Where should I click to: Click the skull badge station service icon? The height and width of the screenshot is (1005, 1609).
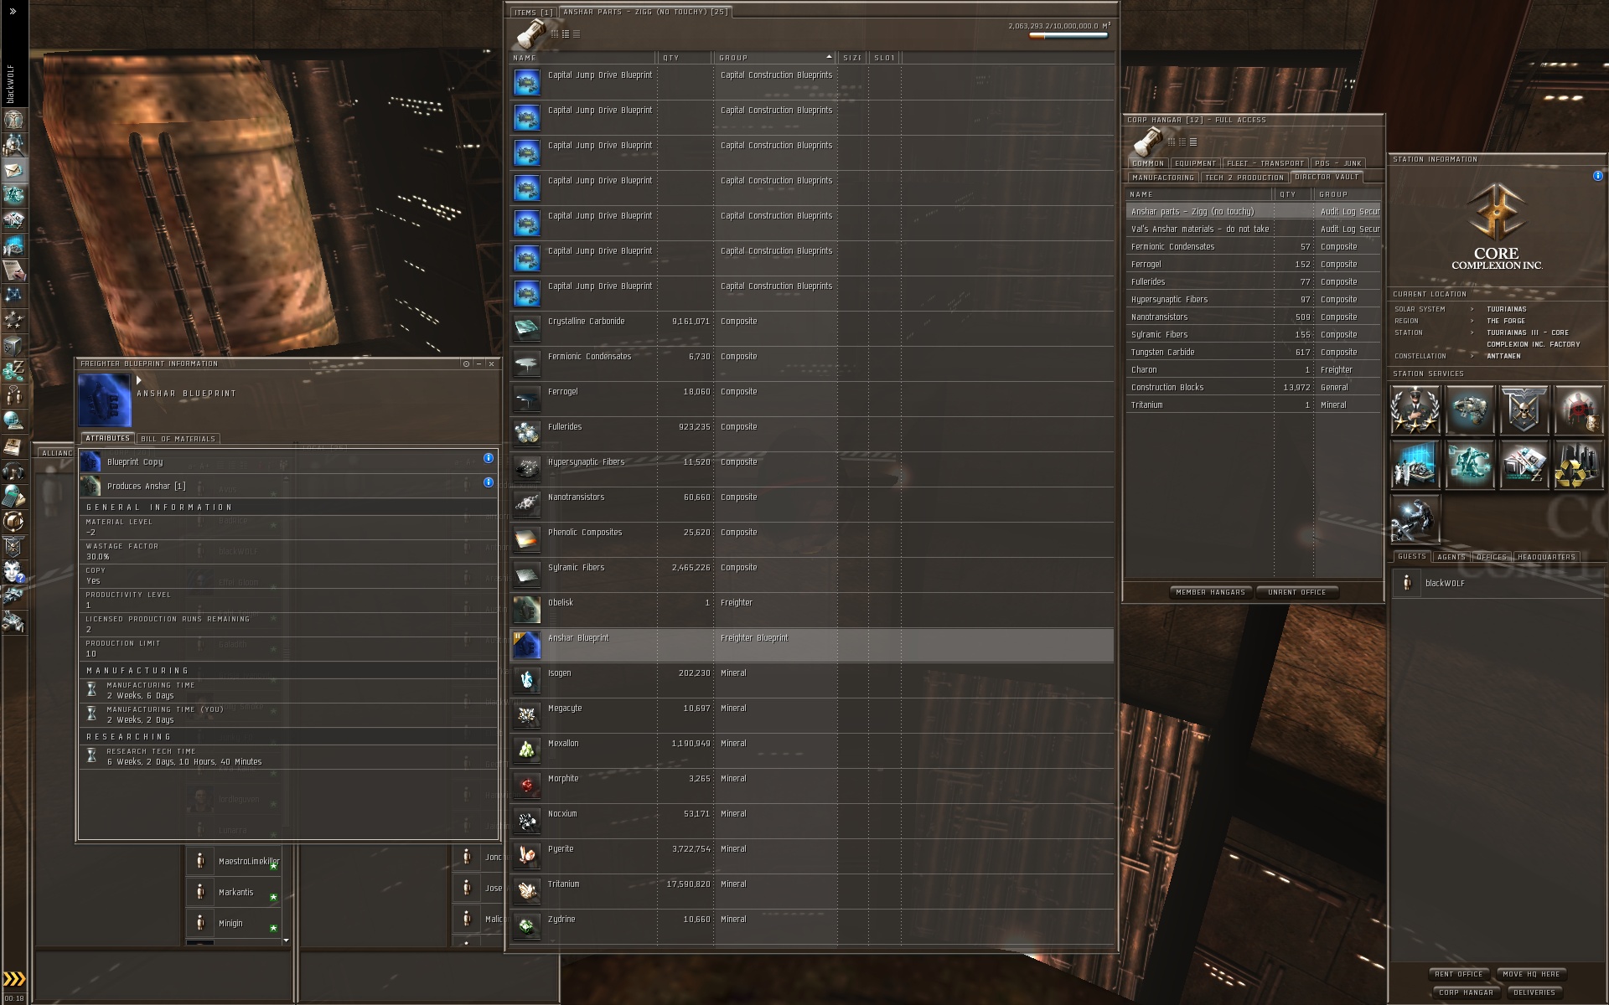click(1524, 410)
